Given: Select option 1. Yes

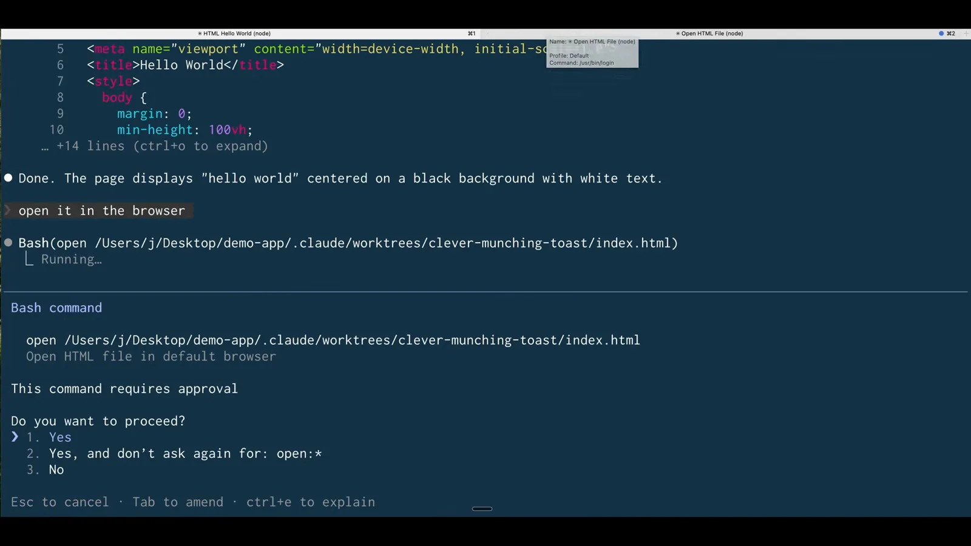Looking at the screenshot, I should click(x=49, y=437).
